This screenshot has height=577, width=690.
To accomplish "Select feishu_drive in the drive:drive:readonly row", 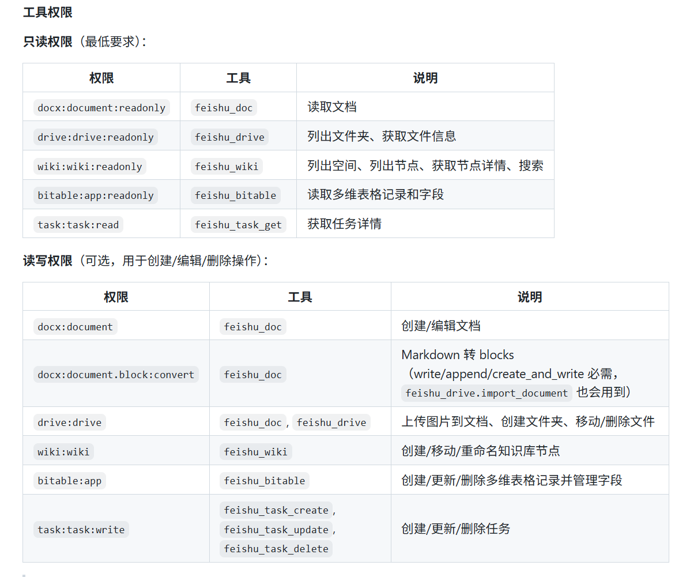I will pos(229,137).
